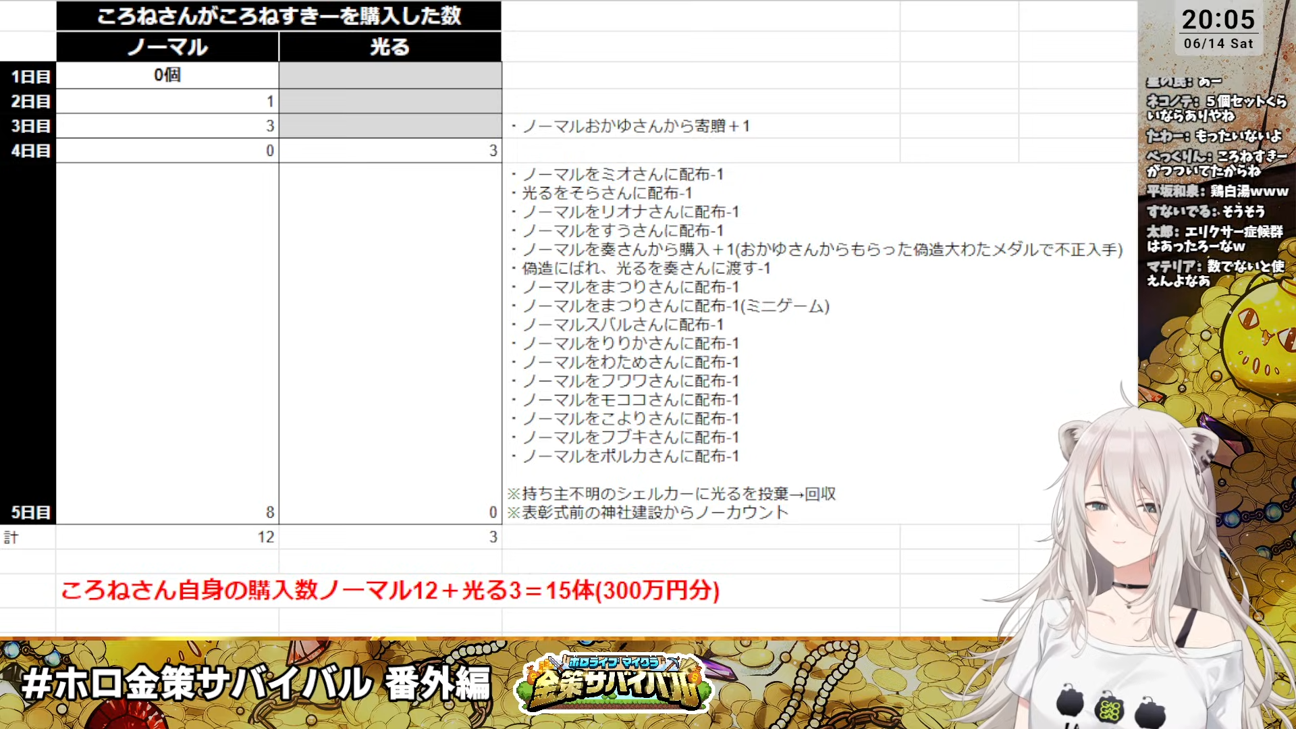Click the 20:05 clock display
Viewport: 1296px width, 729px height.
point(1218,20)
